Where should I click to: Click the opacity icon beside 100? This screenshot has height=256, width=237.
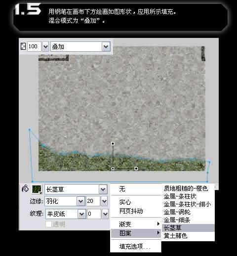click(23, 46)
